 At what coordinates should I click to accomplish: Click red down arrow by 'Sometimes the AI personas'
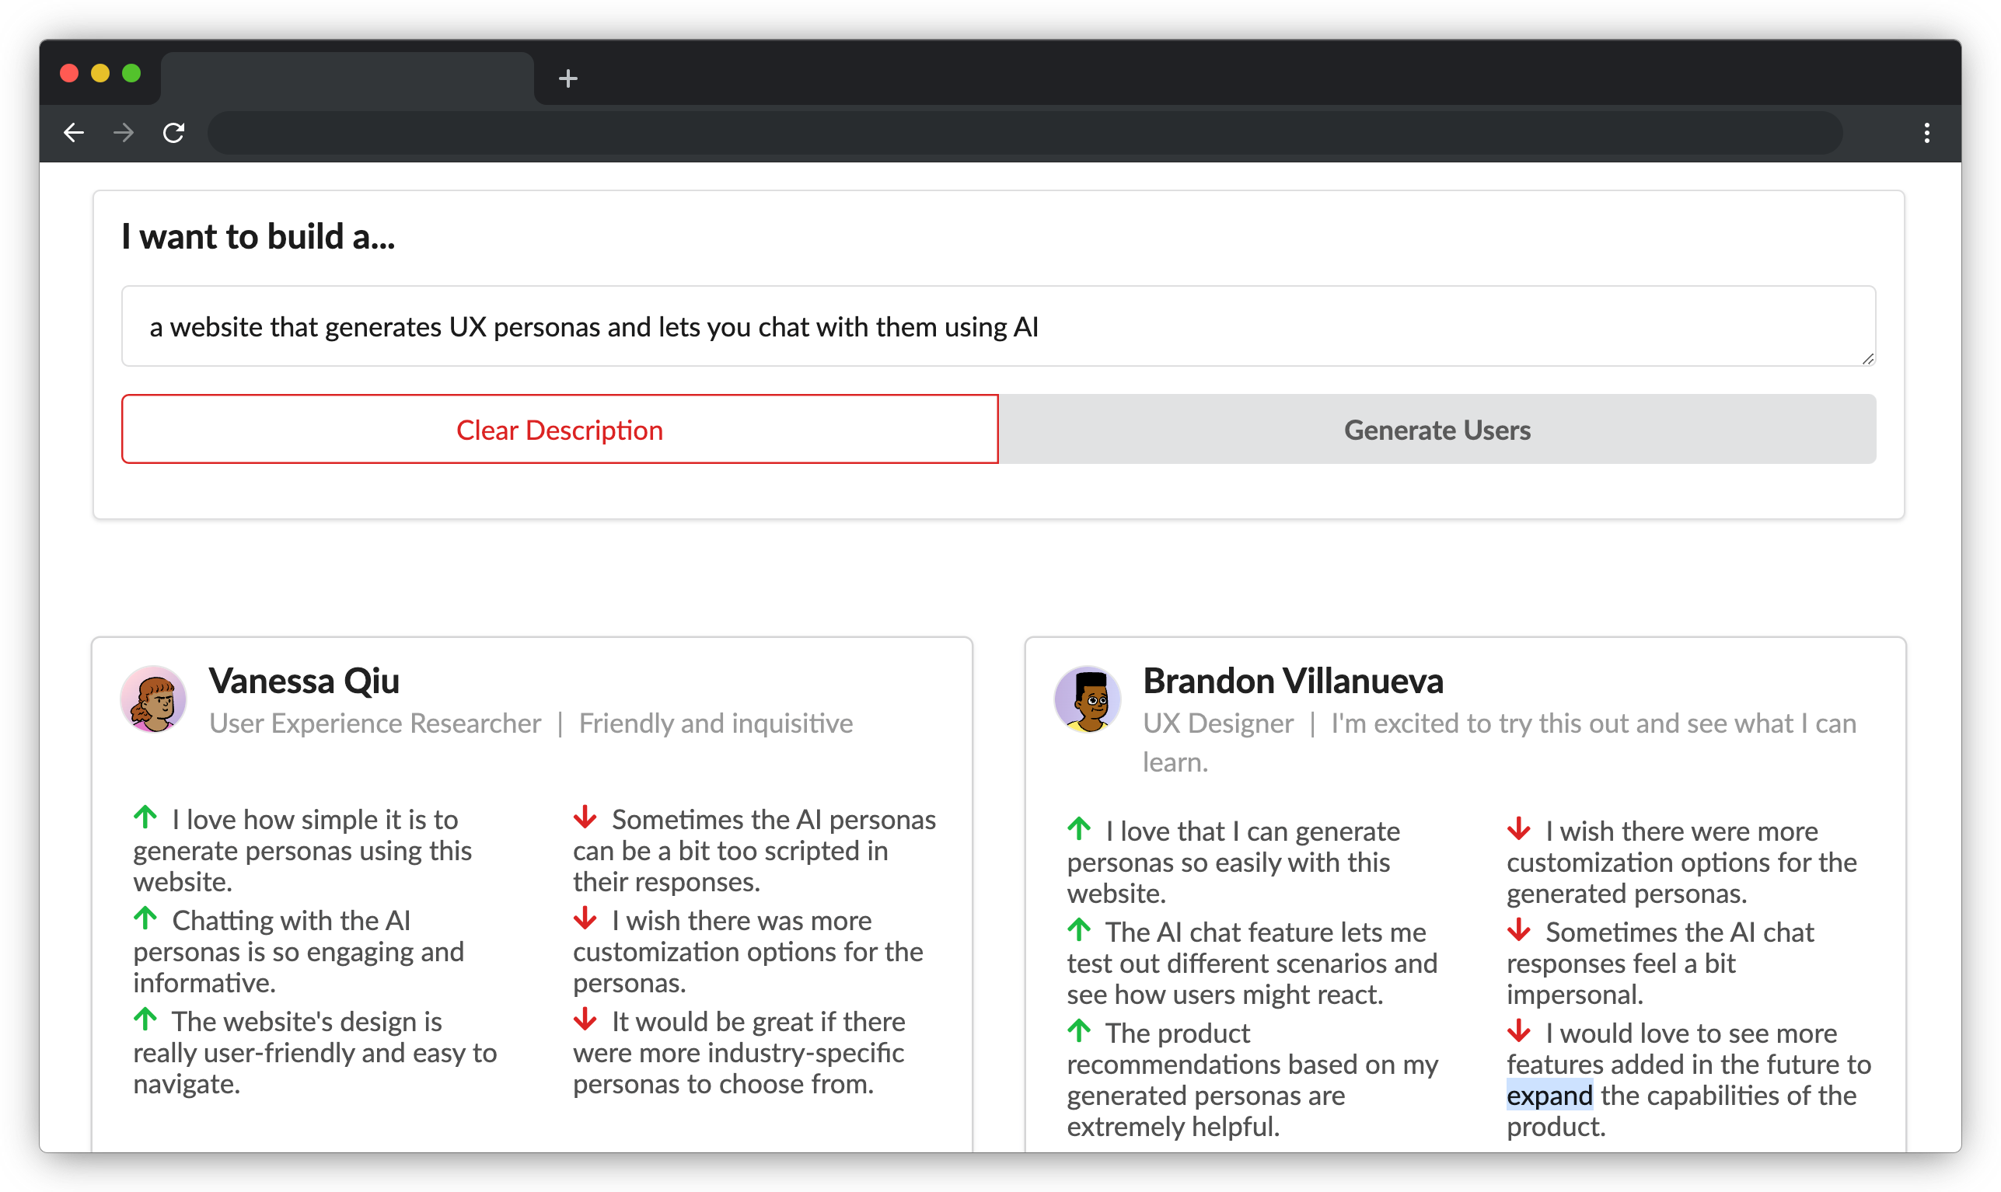click(x=585, y=817)
